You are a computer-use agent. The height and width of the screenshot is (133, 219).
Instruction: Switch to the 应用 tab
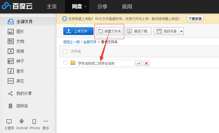127,7
